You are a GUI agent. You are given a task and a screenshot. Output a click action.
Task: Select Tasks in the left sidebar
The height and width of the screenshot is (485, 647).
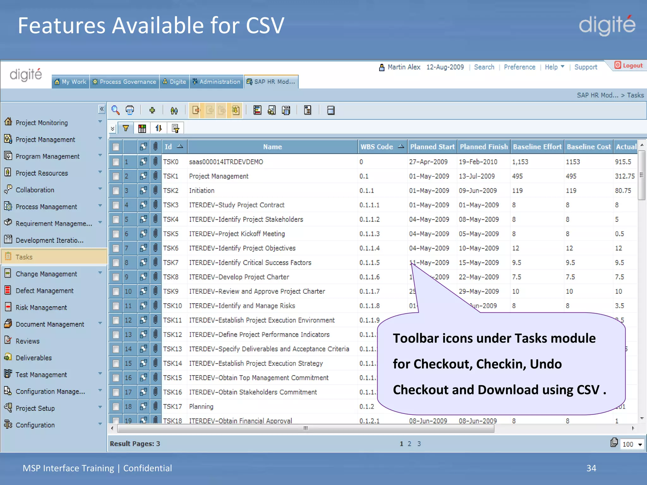(x=54, y=257)
